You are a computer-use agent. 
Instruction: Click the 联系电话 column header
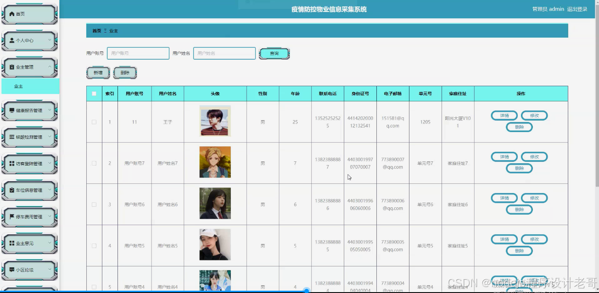pyautogui.click(x=328, y=94)
